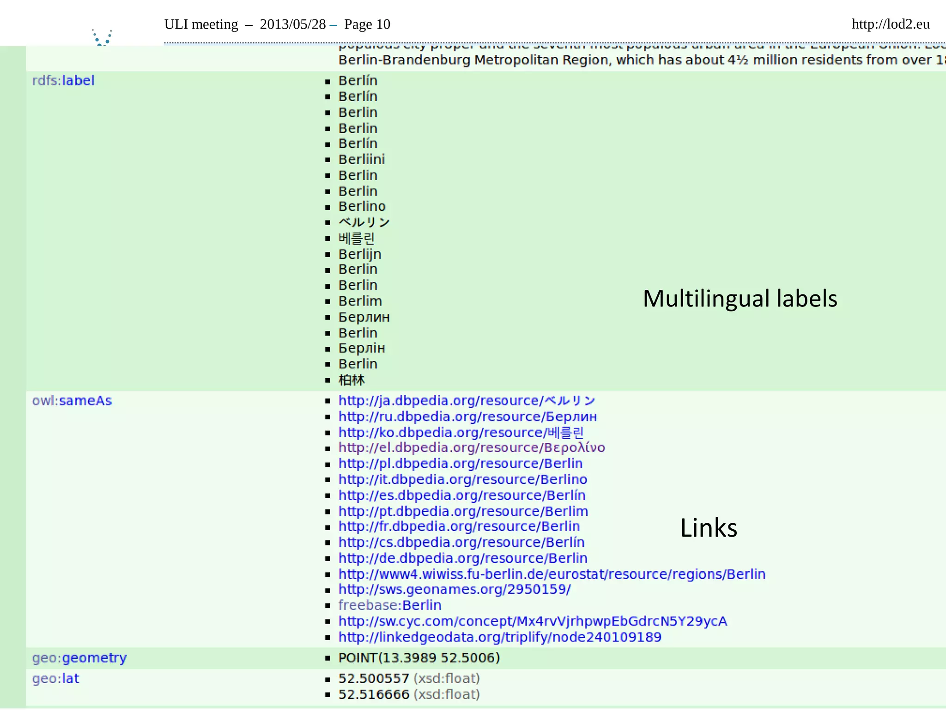
Task: Follow the ja.dbpedia.org resource link
Action: pos(467,401)
